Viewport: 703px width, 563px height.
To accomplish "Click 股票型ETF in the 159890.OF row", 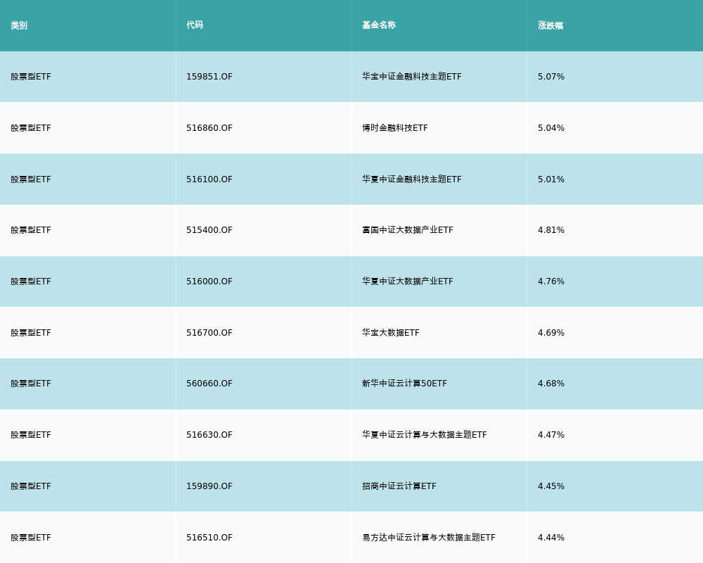I will pyautogui.click(x=31, y=486).
